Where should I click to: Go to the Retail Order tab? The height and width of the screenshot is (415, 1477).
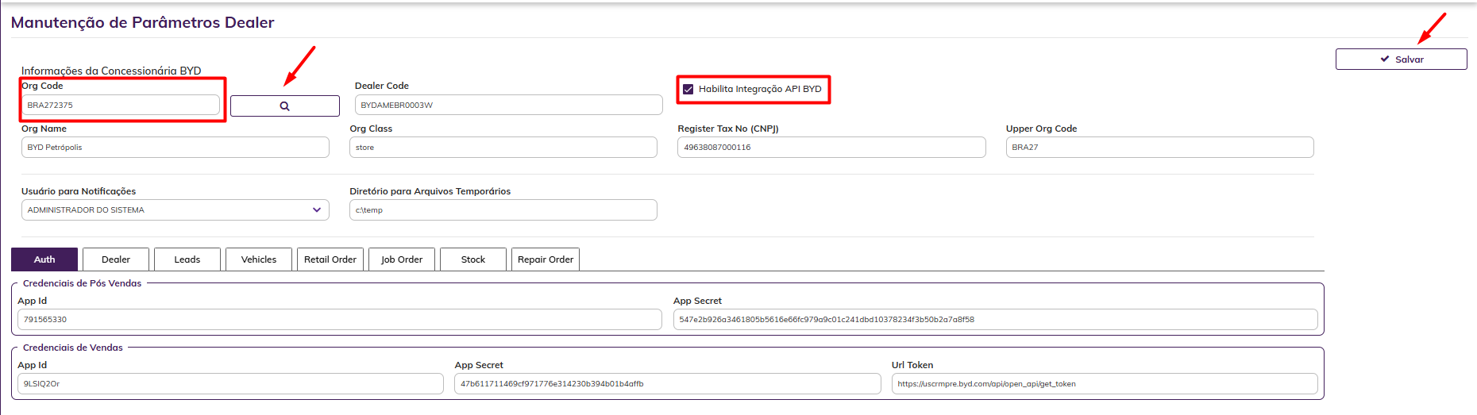pyautogui.click(x=330, y=259)
